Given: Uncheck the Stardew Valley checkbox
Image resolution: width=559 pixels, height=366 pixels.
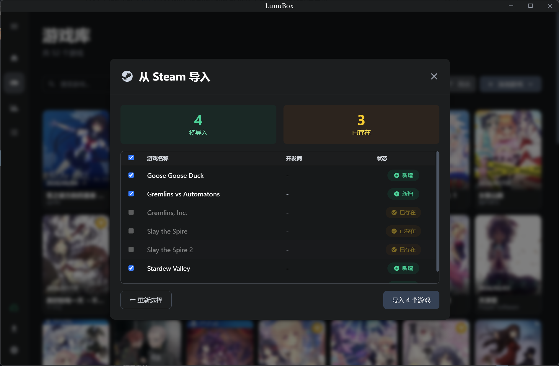Looking at the screenshot, I should coord(131,268).
